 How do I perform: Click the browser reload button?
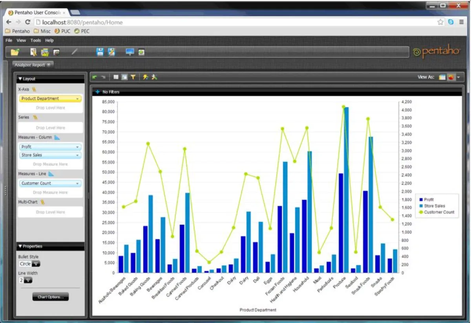tap(27, 22)
